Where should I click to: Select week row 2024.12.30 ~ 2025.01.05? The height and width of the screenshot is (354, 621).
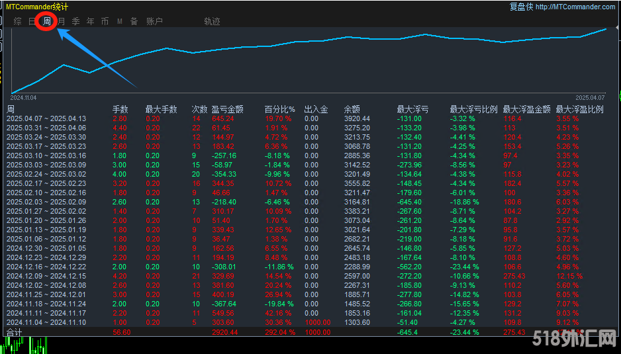click(310, 248)
